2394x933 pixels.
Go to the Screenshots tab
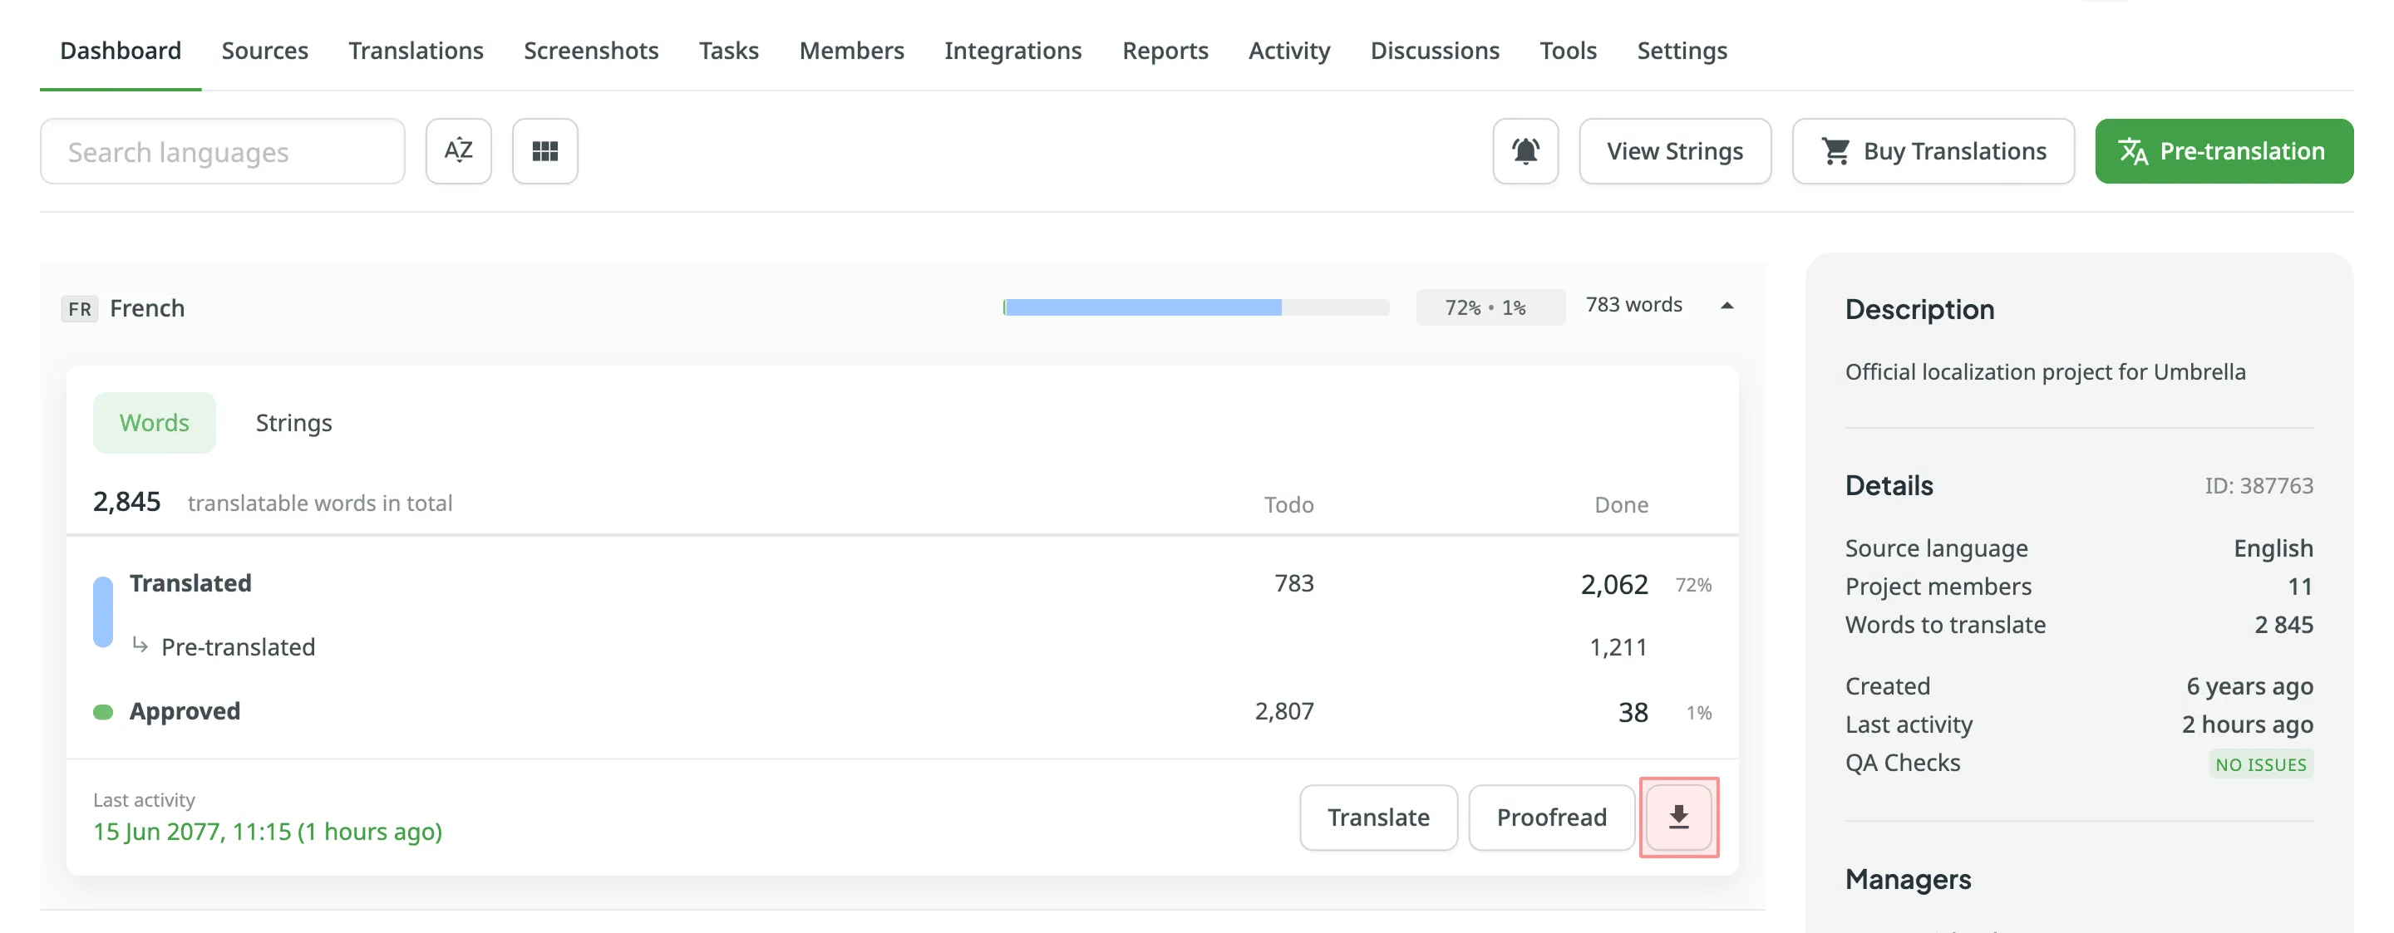click(x=591, y=50)
